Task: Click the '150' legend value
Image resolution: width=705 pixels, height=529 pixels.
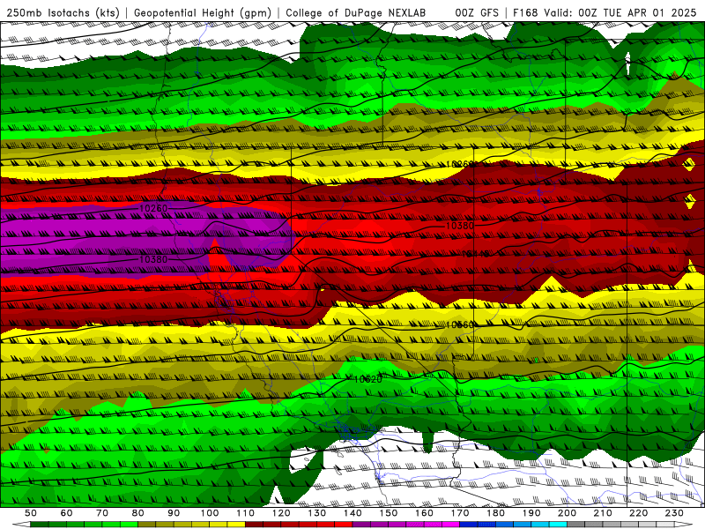Action: click(389, 513)
